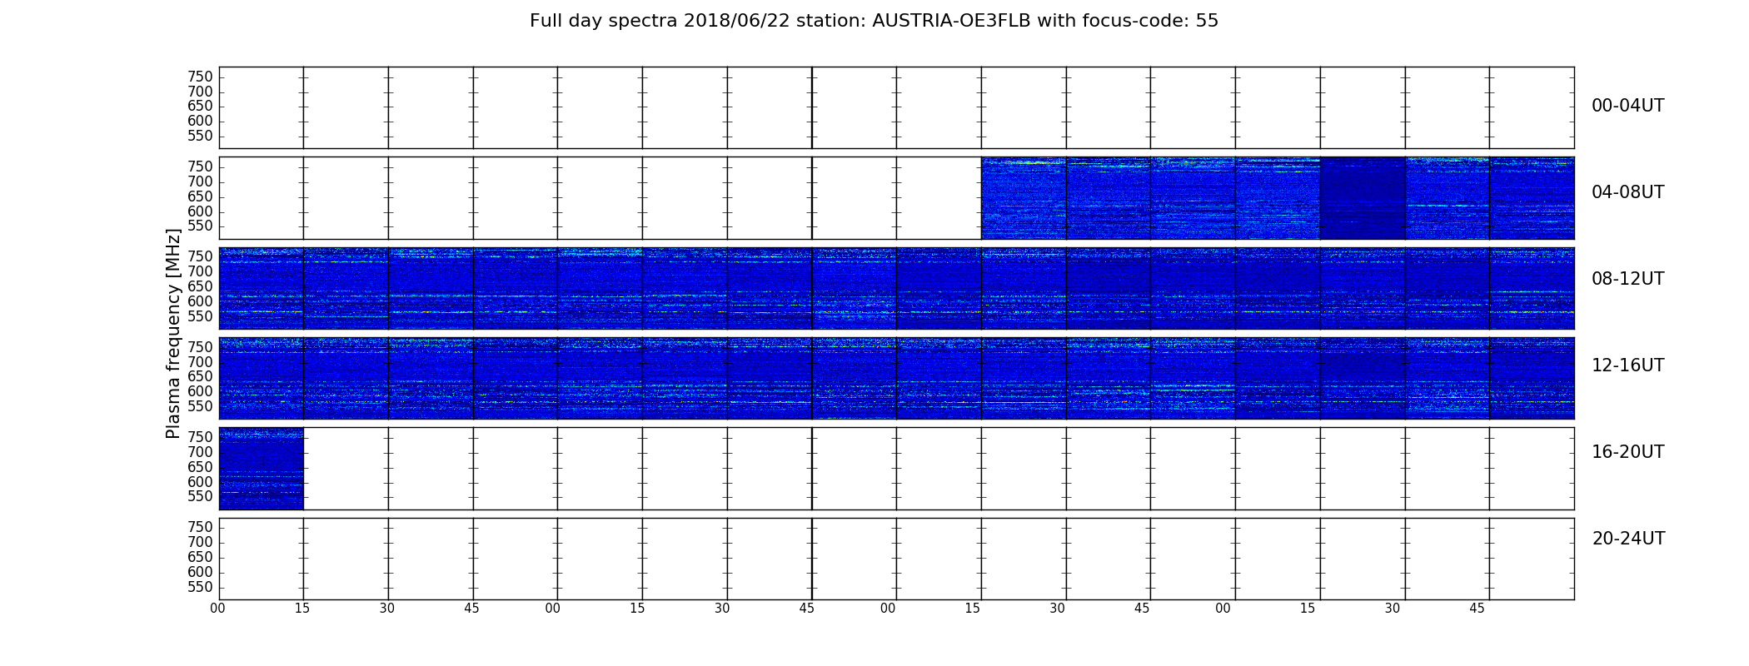Click the 550 tick label of the 00-04UT panel
Viewport: 1749px width, 666px height.
click(x=200, y=137)
